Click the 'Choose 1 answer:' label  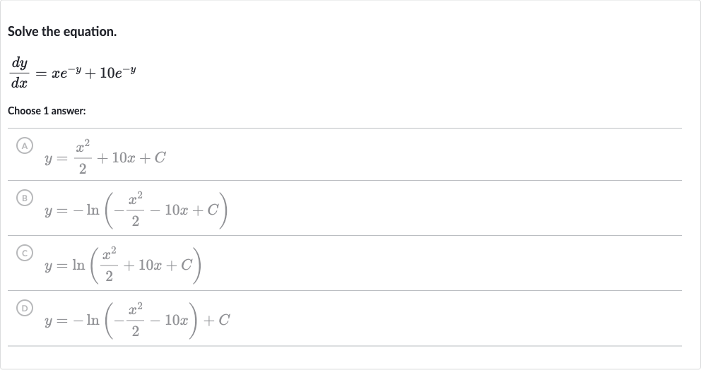[47, 111]
